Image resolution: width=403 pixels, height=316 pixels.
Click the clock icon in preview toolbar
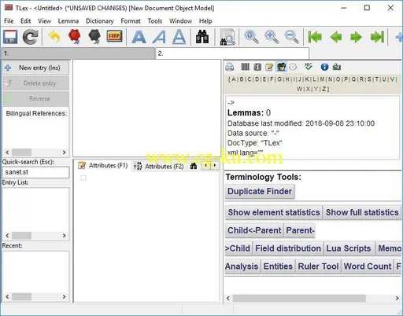click(x=293, y=67)
